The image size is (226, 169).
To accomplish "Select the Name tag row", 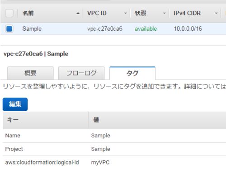I will 114,136.
